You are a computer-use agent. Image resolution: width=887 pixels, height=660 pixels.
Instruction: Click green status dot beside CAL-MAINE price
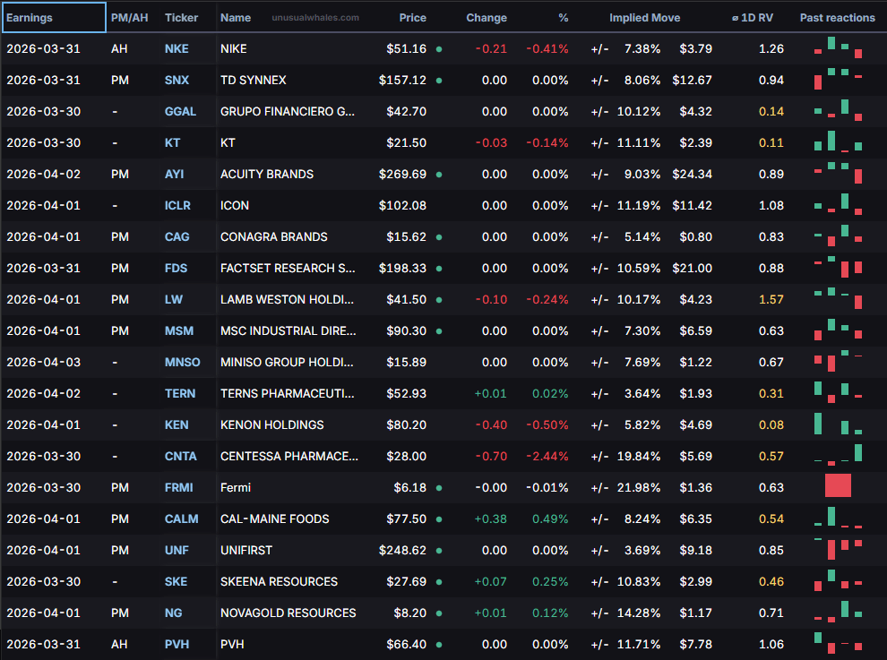point(439,519)
